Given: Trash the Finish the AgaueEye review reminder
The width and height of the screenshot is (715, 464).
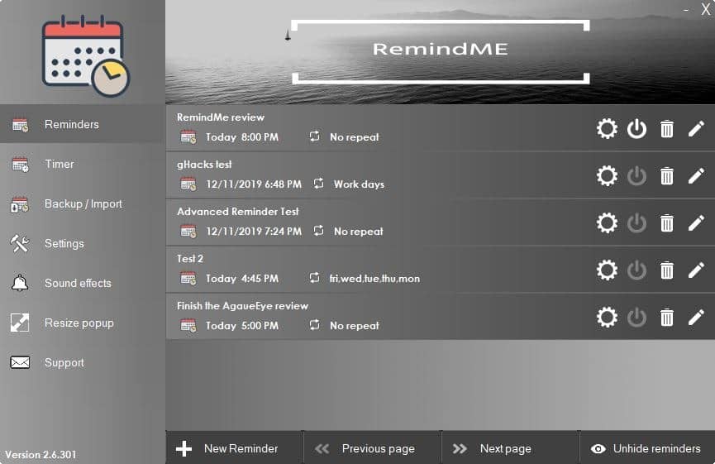Looking at the screenshot, I should 667,317.
